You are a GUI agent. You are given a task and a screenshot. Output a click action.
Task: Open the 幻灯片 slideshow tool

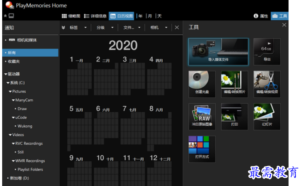pyautogui.click(x=267, y=117)
